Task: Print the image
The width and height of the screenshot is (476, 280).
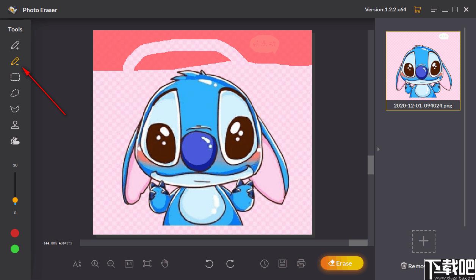Action: click(x=301, y=264)
